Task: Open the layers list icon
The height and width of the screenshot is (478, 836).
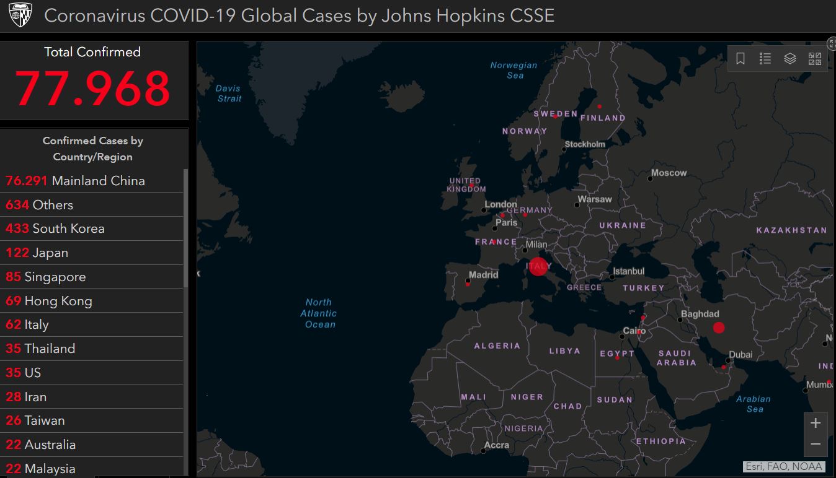Action: pyautogui.click(x=789, y=59)
